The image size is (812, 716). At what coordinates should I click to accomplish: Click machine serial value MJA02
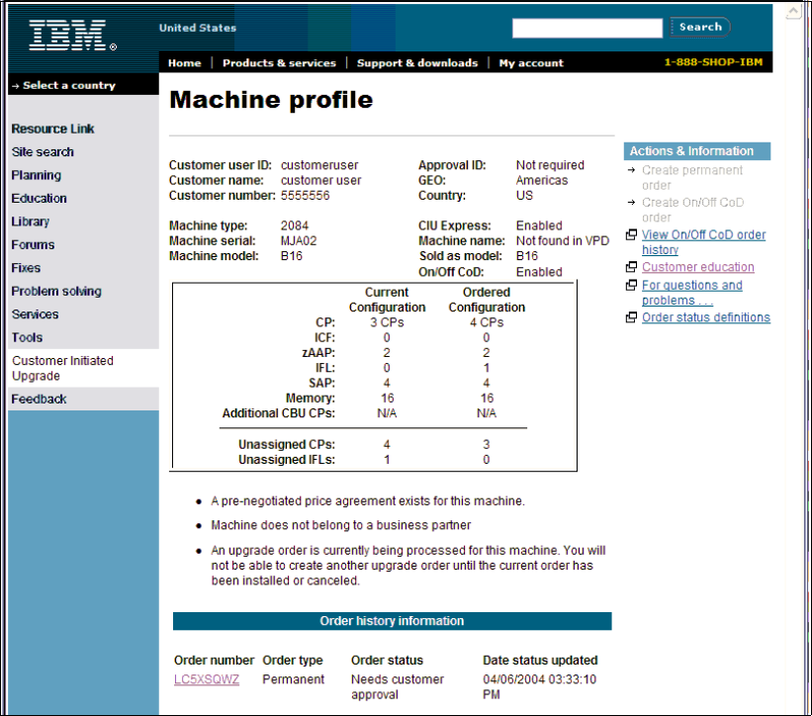click(299, 240)
